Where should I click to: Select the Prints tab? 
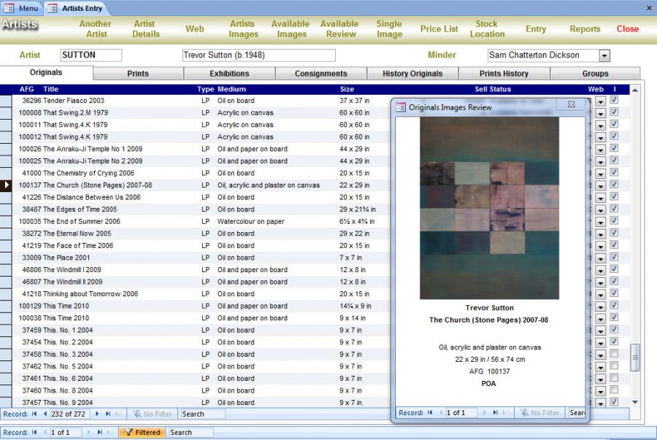[x=138, y=73]
